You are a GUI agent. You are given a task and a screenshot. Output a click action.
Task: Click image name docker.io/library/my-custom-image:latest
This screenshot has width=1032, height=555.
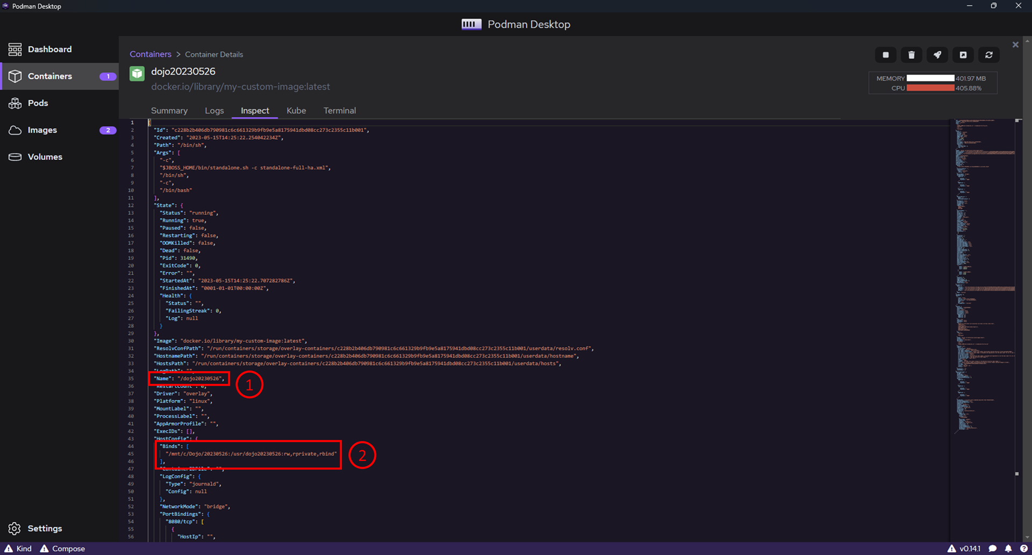click(240, 87)
